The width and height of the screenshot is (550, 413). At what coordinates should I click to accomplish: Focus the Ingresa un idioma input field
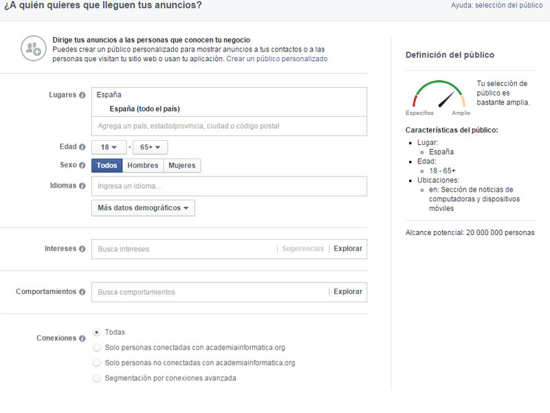229,186
